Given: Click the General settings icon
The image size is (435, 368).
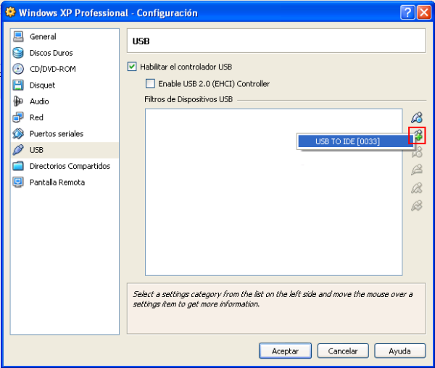Looking at the screenshot, I should tap(19, 36).
